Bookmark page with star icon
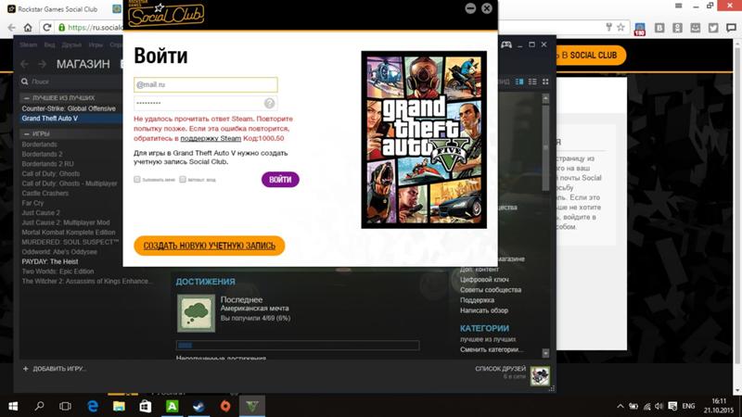Viewport: 742px width, 417px height. 620,28
